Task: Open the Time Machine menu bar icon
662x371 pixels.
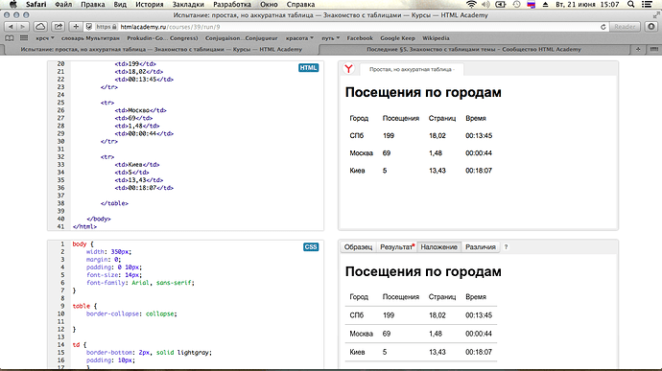Action: coord(516,4)
